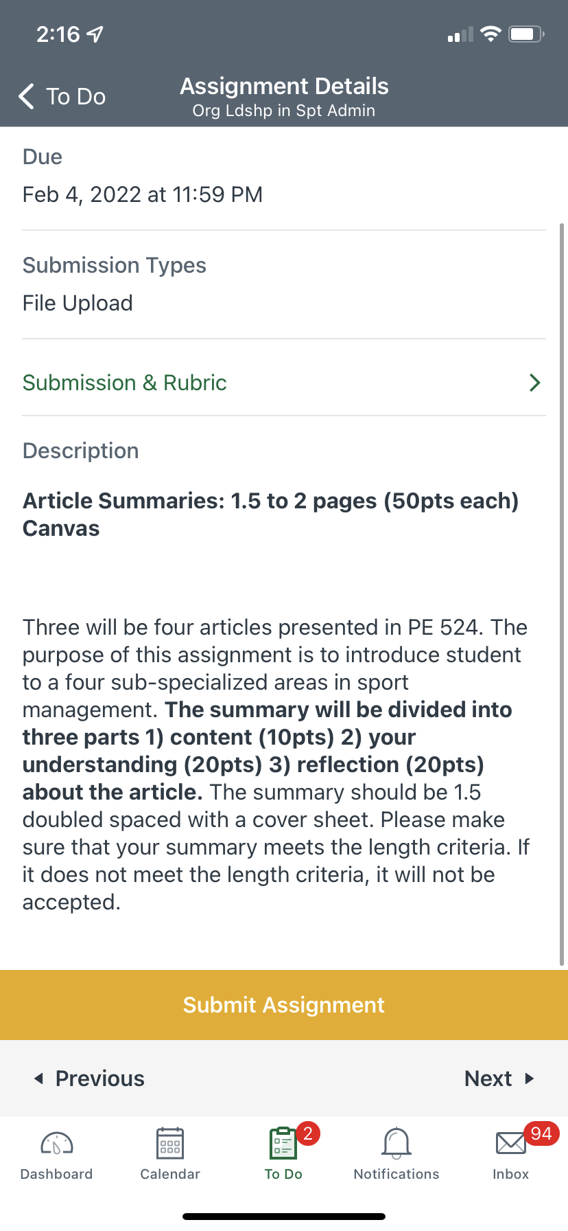Open the Dashboard speedometer icon
Viewport: 568px width, 1231px height.
(57, 1144)
